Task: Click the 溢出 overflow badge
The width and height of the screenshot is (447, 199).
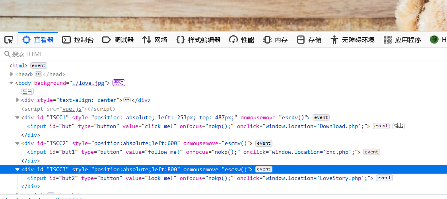Action: coord(398,126)
